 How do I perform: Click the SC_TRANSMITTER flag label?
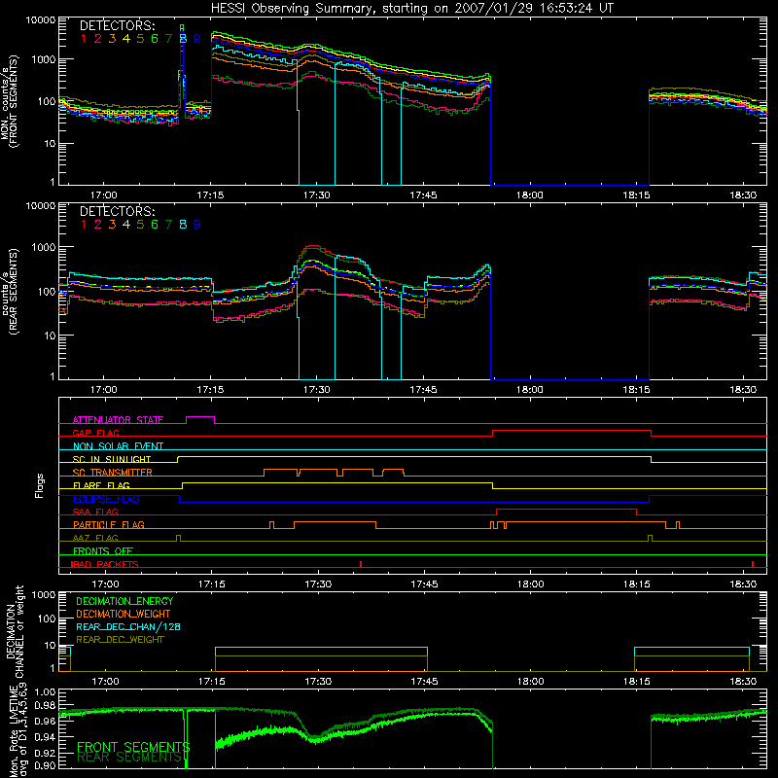[113, 473]
